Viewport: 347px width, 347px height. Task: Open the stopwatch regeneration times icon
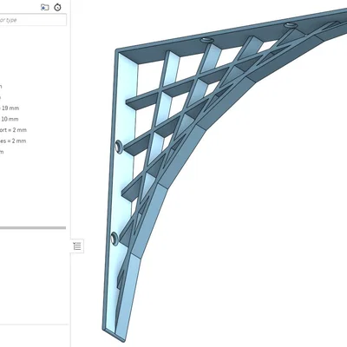[x=57, y=7]
